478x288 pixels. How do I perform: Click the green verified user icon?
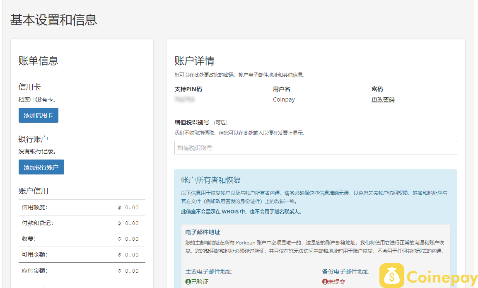pyautogui.click(x=188, y=282)
